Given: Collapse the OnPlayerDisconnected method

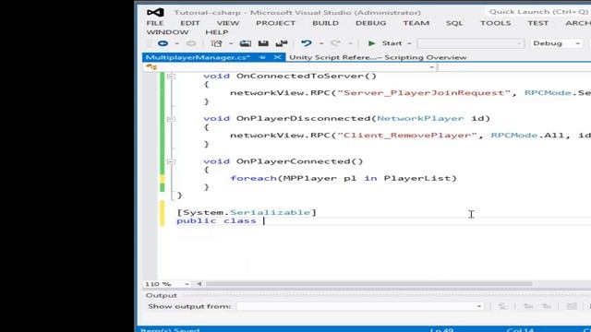Looking at the screenshot, I should [171, 119].
